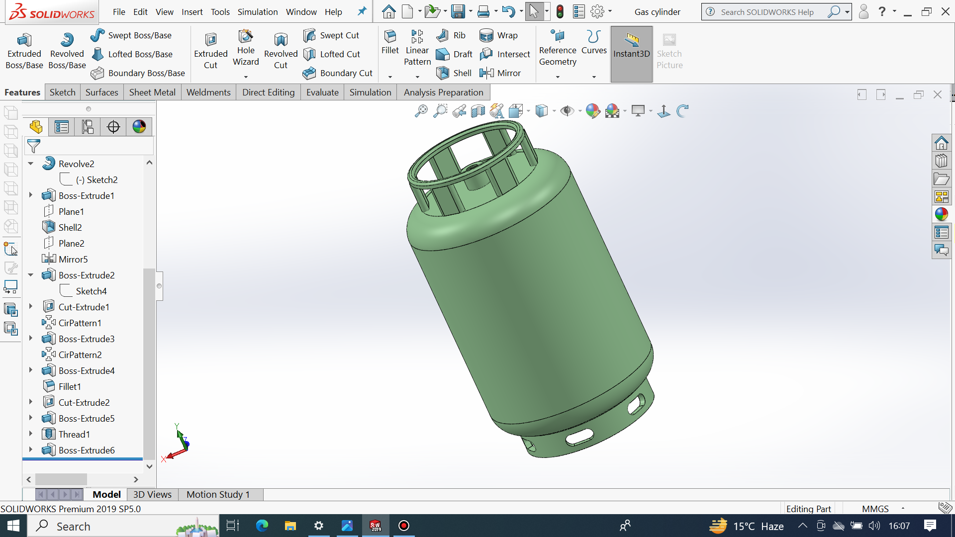Viewport: 955px width, 537px height.
Task: Click the Fillet feature icon
Action: (x=390, y=36)
